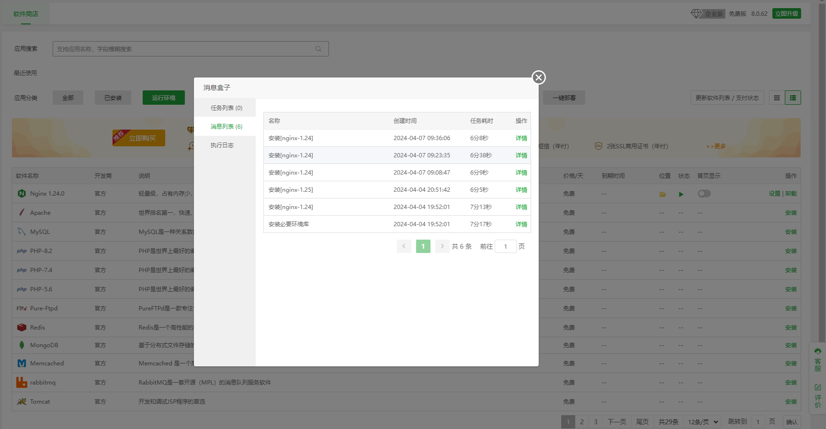Open Nginx settings link
Image resolution: width=826 pixels, height=429 pixels.
(x=774, y=194)
